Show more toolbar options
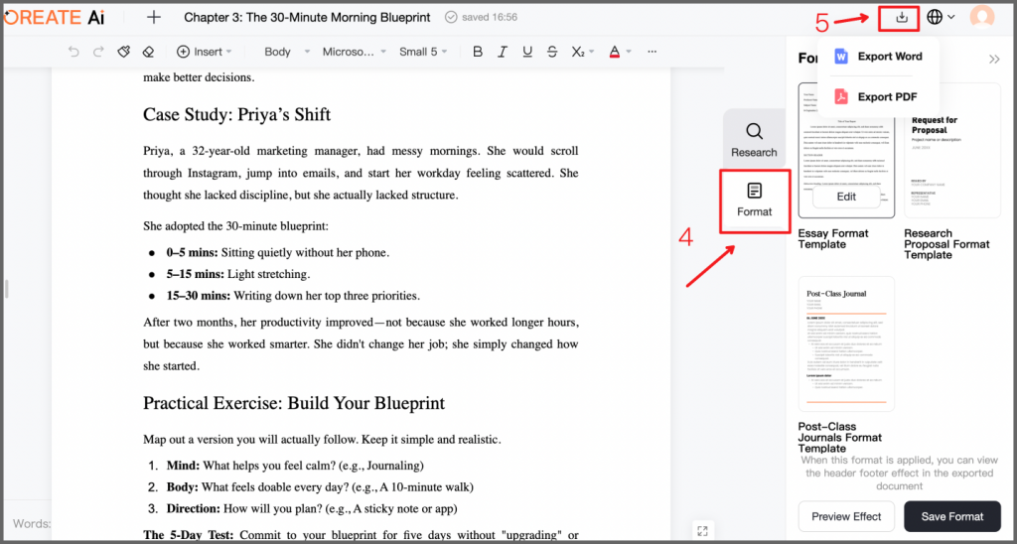The image size is (1017, 544). 653,52
